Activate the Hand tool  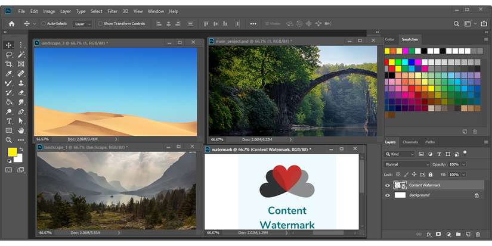(x=21, y=130)
